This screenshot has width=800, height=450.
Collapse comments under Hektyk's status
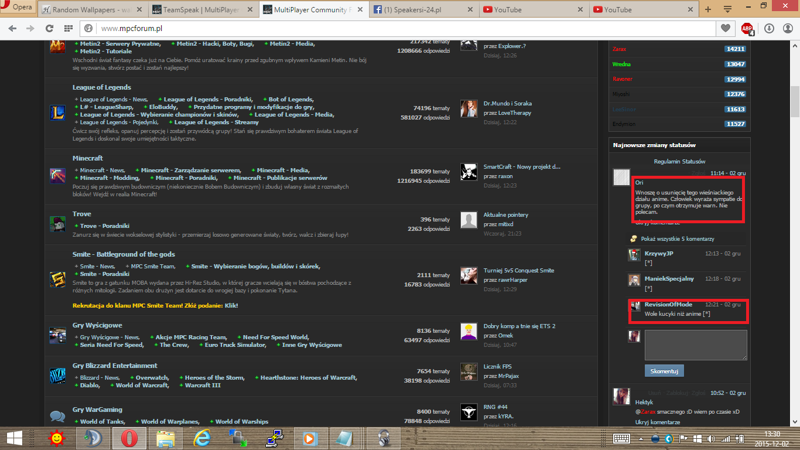point(658,422)
